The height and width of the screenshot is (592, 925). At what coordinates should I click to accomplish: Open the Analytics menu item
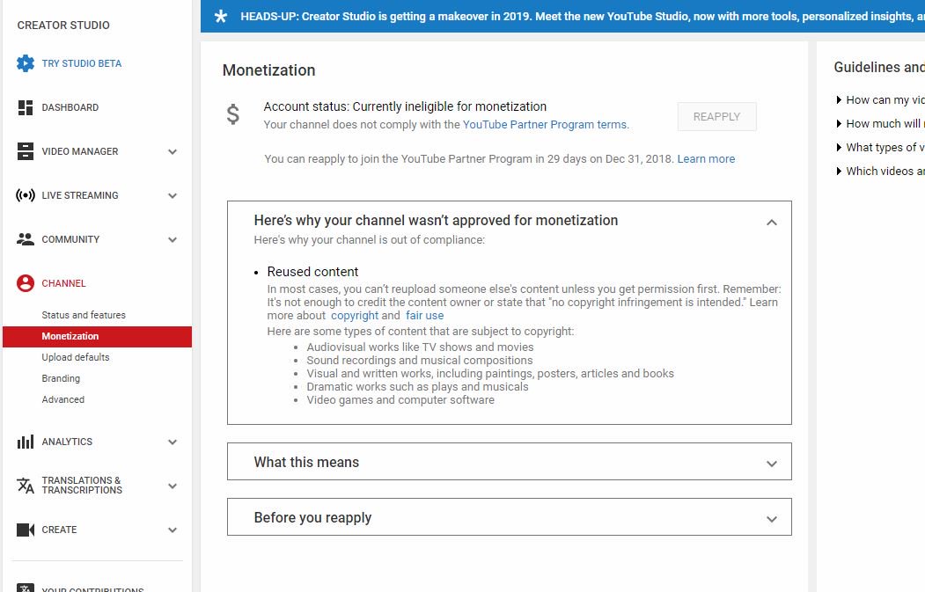click(x=67, y=442)
